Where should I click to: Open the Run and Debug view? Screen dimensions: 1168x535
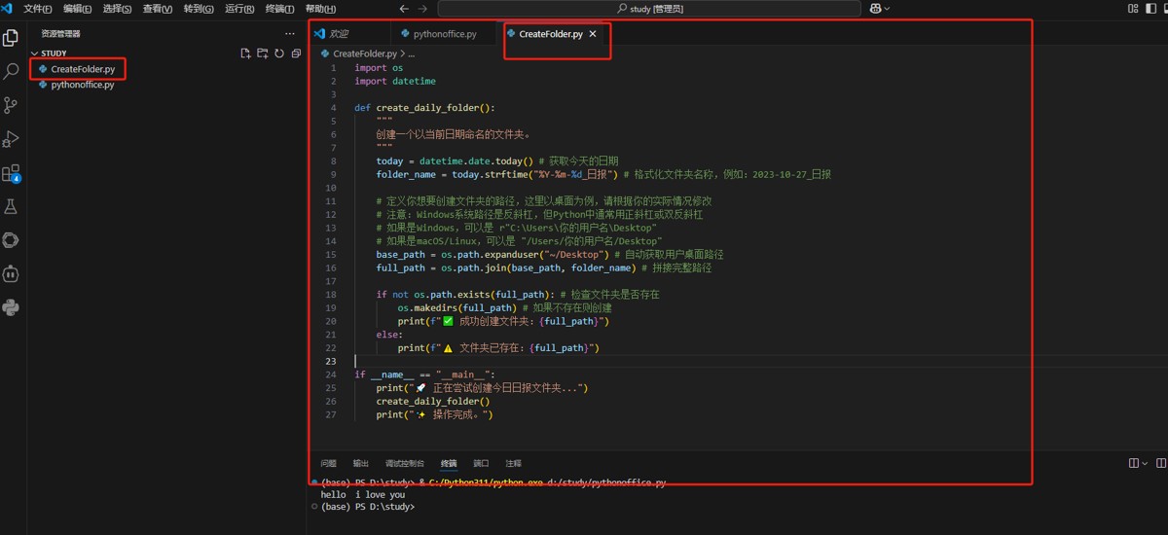[12, 139]
